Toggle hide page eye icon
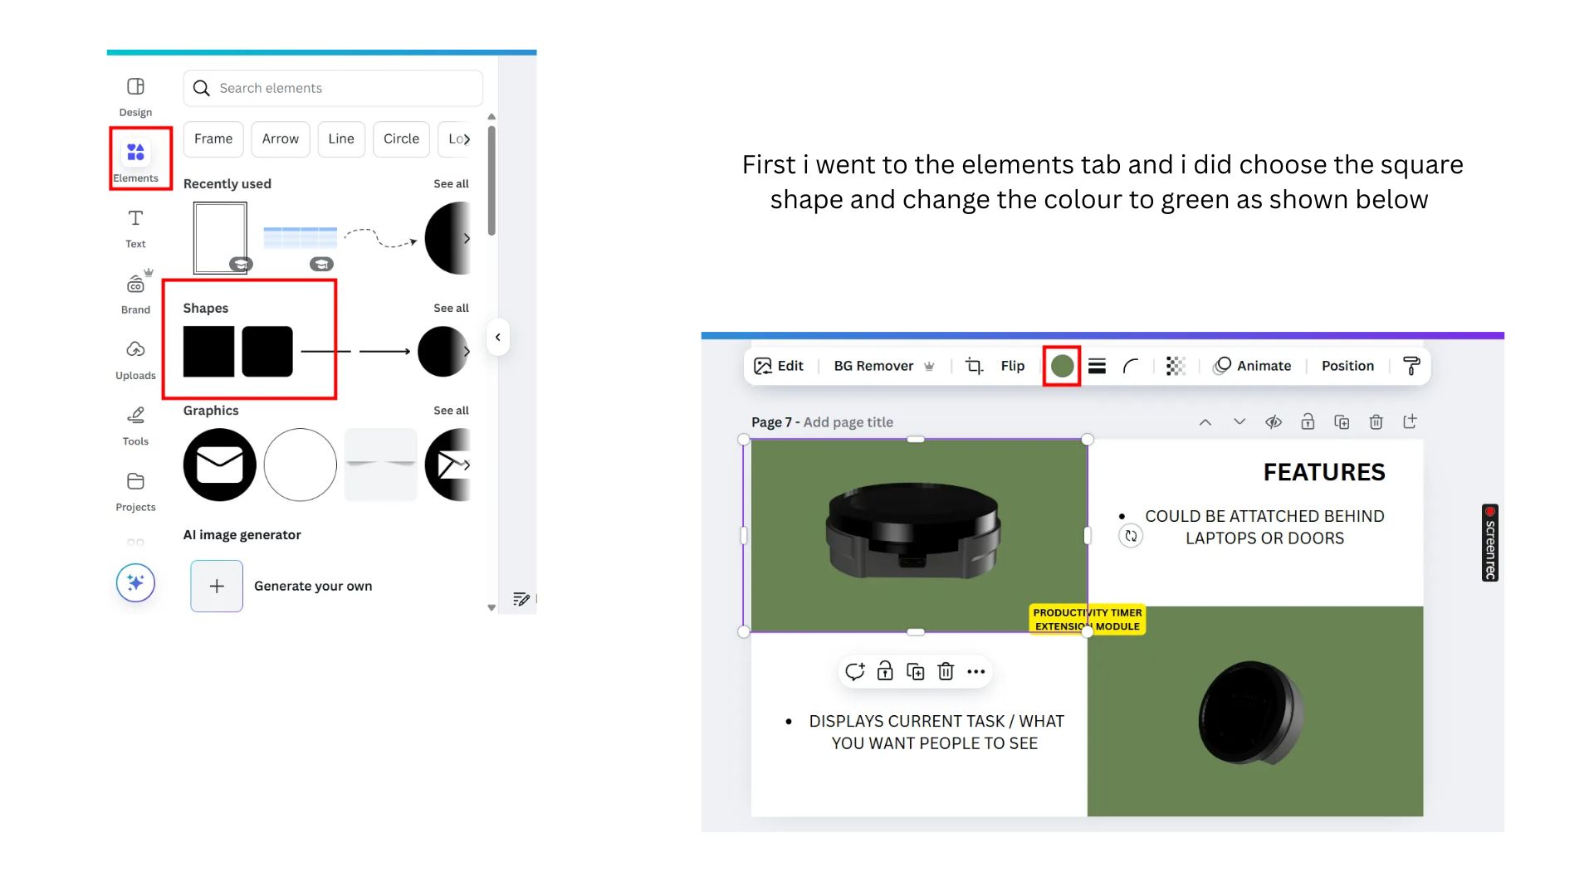1594x896 pixels. pyautogui.click(x=1274, y=422)
